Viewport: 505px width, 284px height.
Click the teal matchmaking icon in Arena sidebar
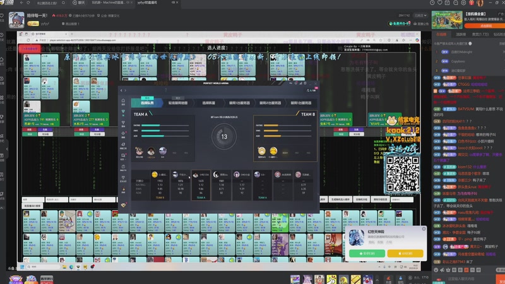pos(123,112)
